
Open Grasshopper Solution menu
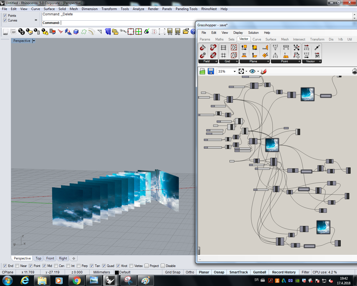tap(253, 33)
